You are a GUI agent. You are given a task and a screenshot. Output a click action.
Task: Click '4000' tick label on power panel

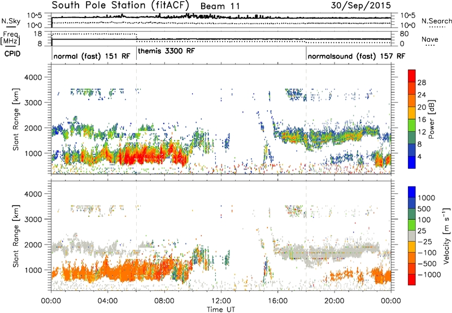(33, 77)
